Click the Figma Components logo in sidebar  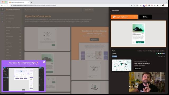[13, 9]
